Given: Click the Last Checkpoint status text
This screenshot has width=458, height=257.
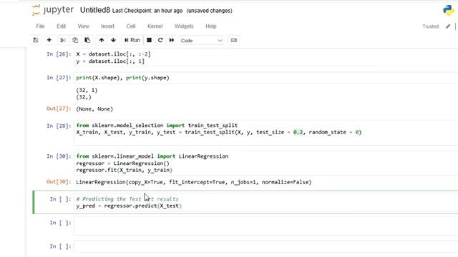Looking at the screenshot, I should [x=147, y=11].
